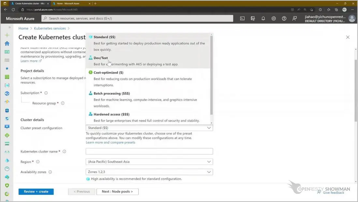Switch to Home - Microsoft Azure browser tab
Screen dimensions: 358x202
click(x=71, y=4)
